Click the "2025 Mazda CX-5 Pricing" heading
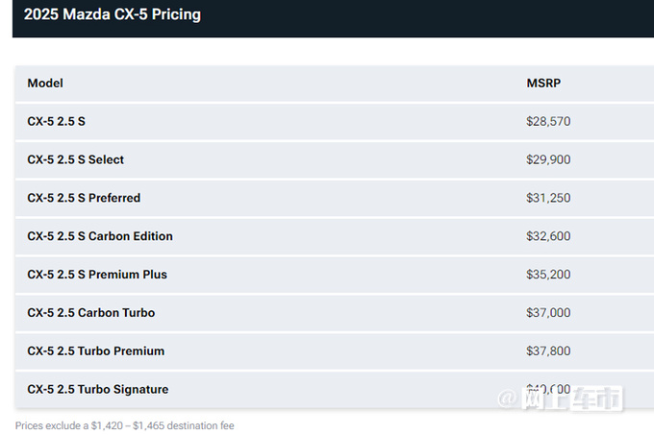 (113, 15)
